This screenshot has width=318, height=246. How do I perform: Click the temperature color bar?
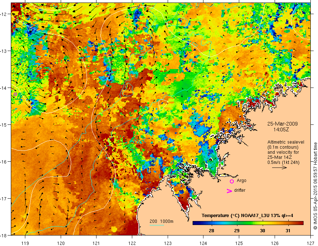[x=248, y=223]
